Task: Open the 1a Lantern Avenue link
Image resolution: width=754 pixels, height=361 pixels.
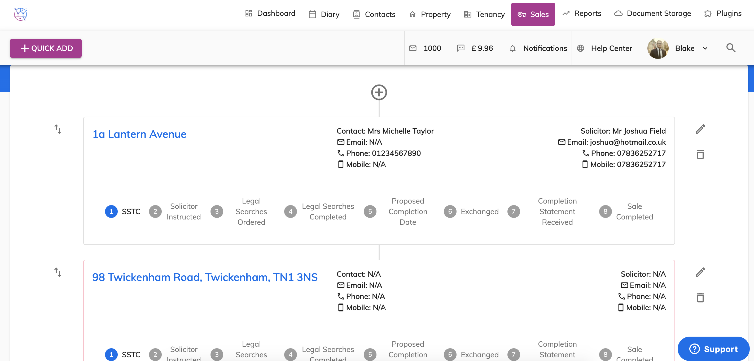Action: 139,134
